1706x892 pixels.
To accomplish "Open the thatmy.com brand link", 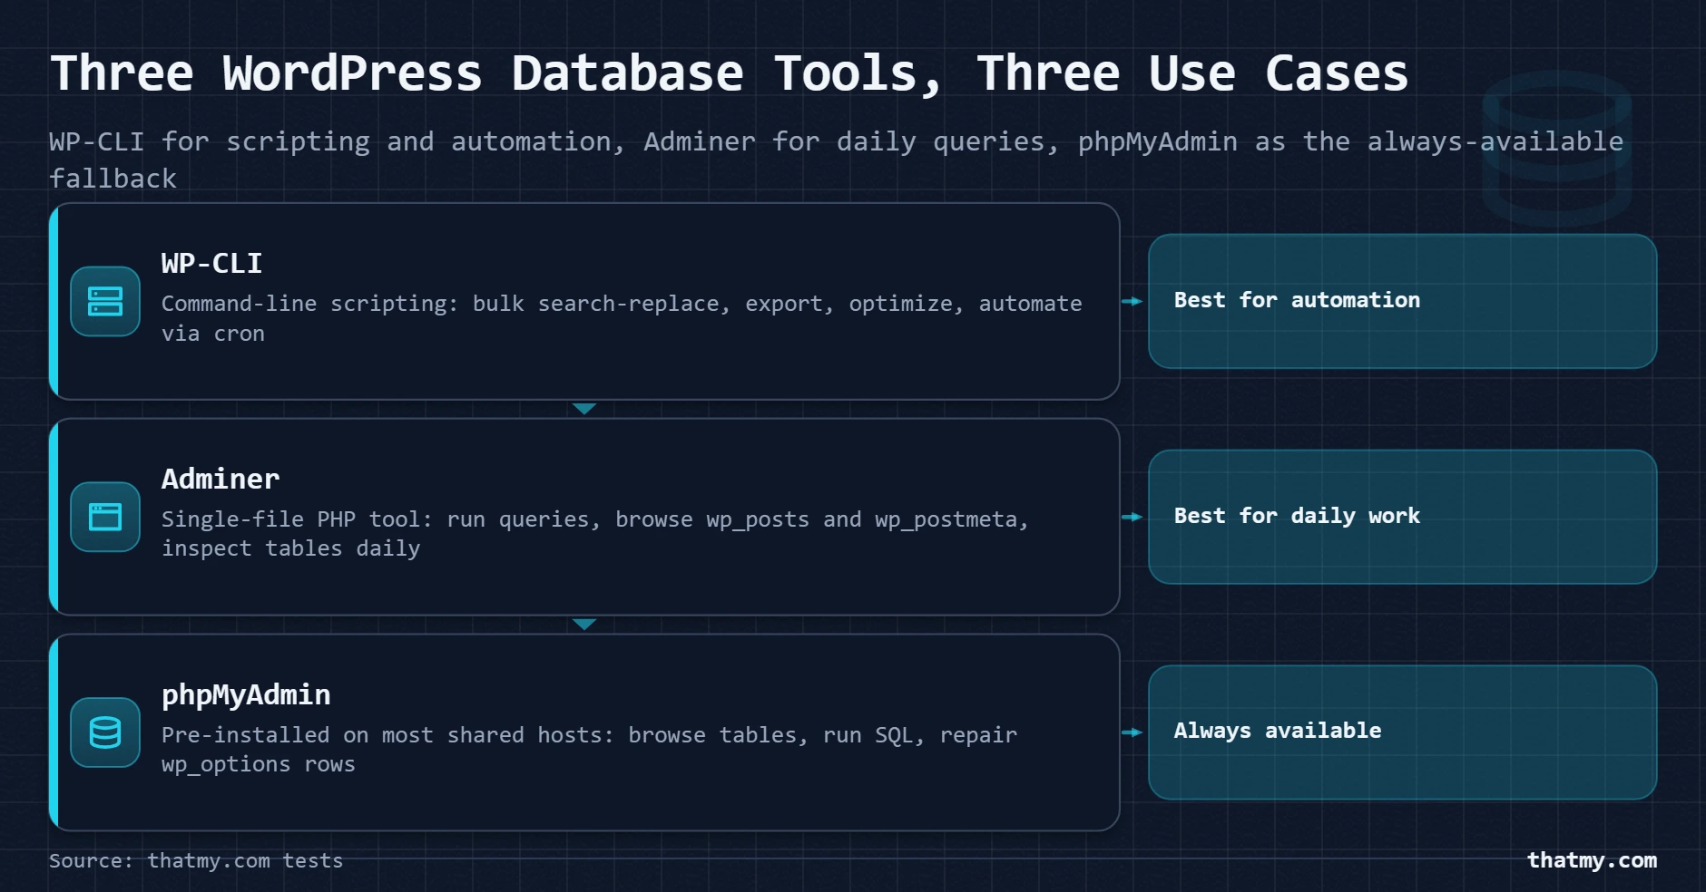I will (x=1592, y=860).
